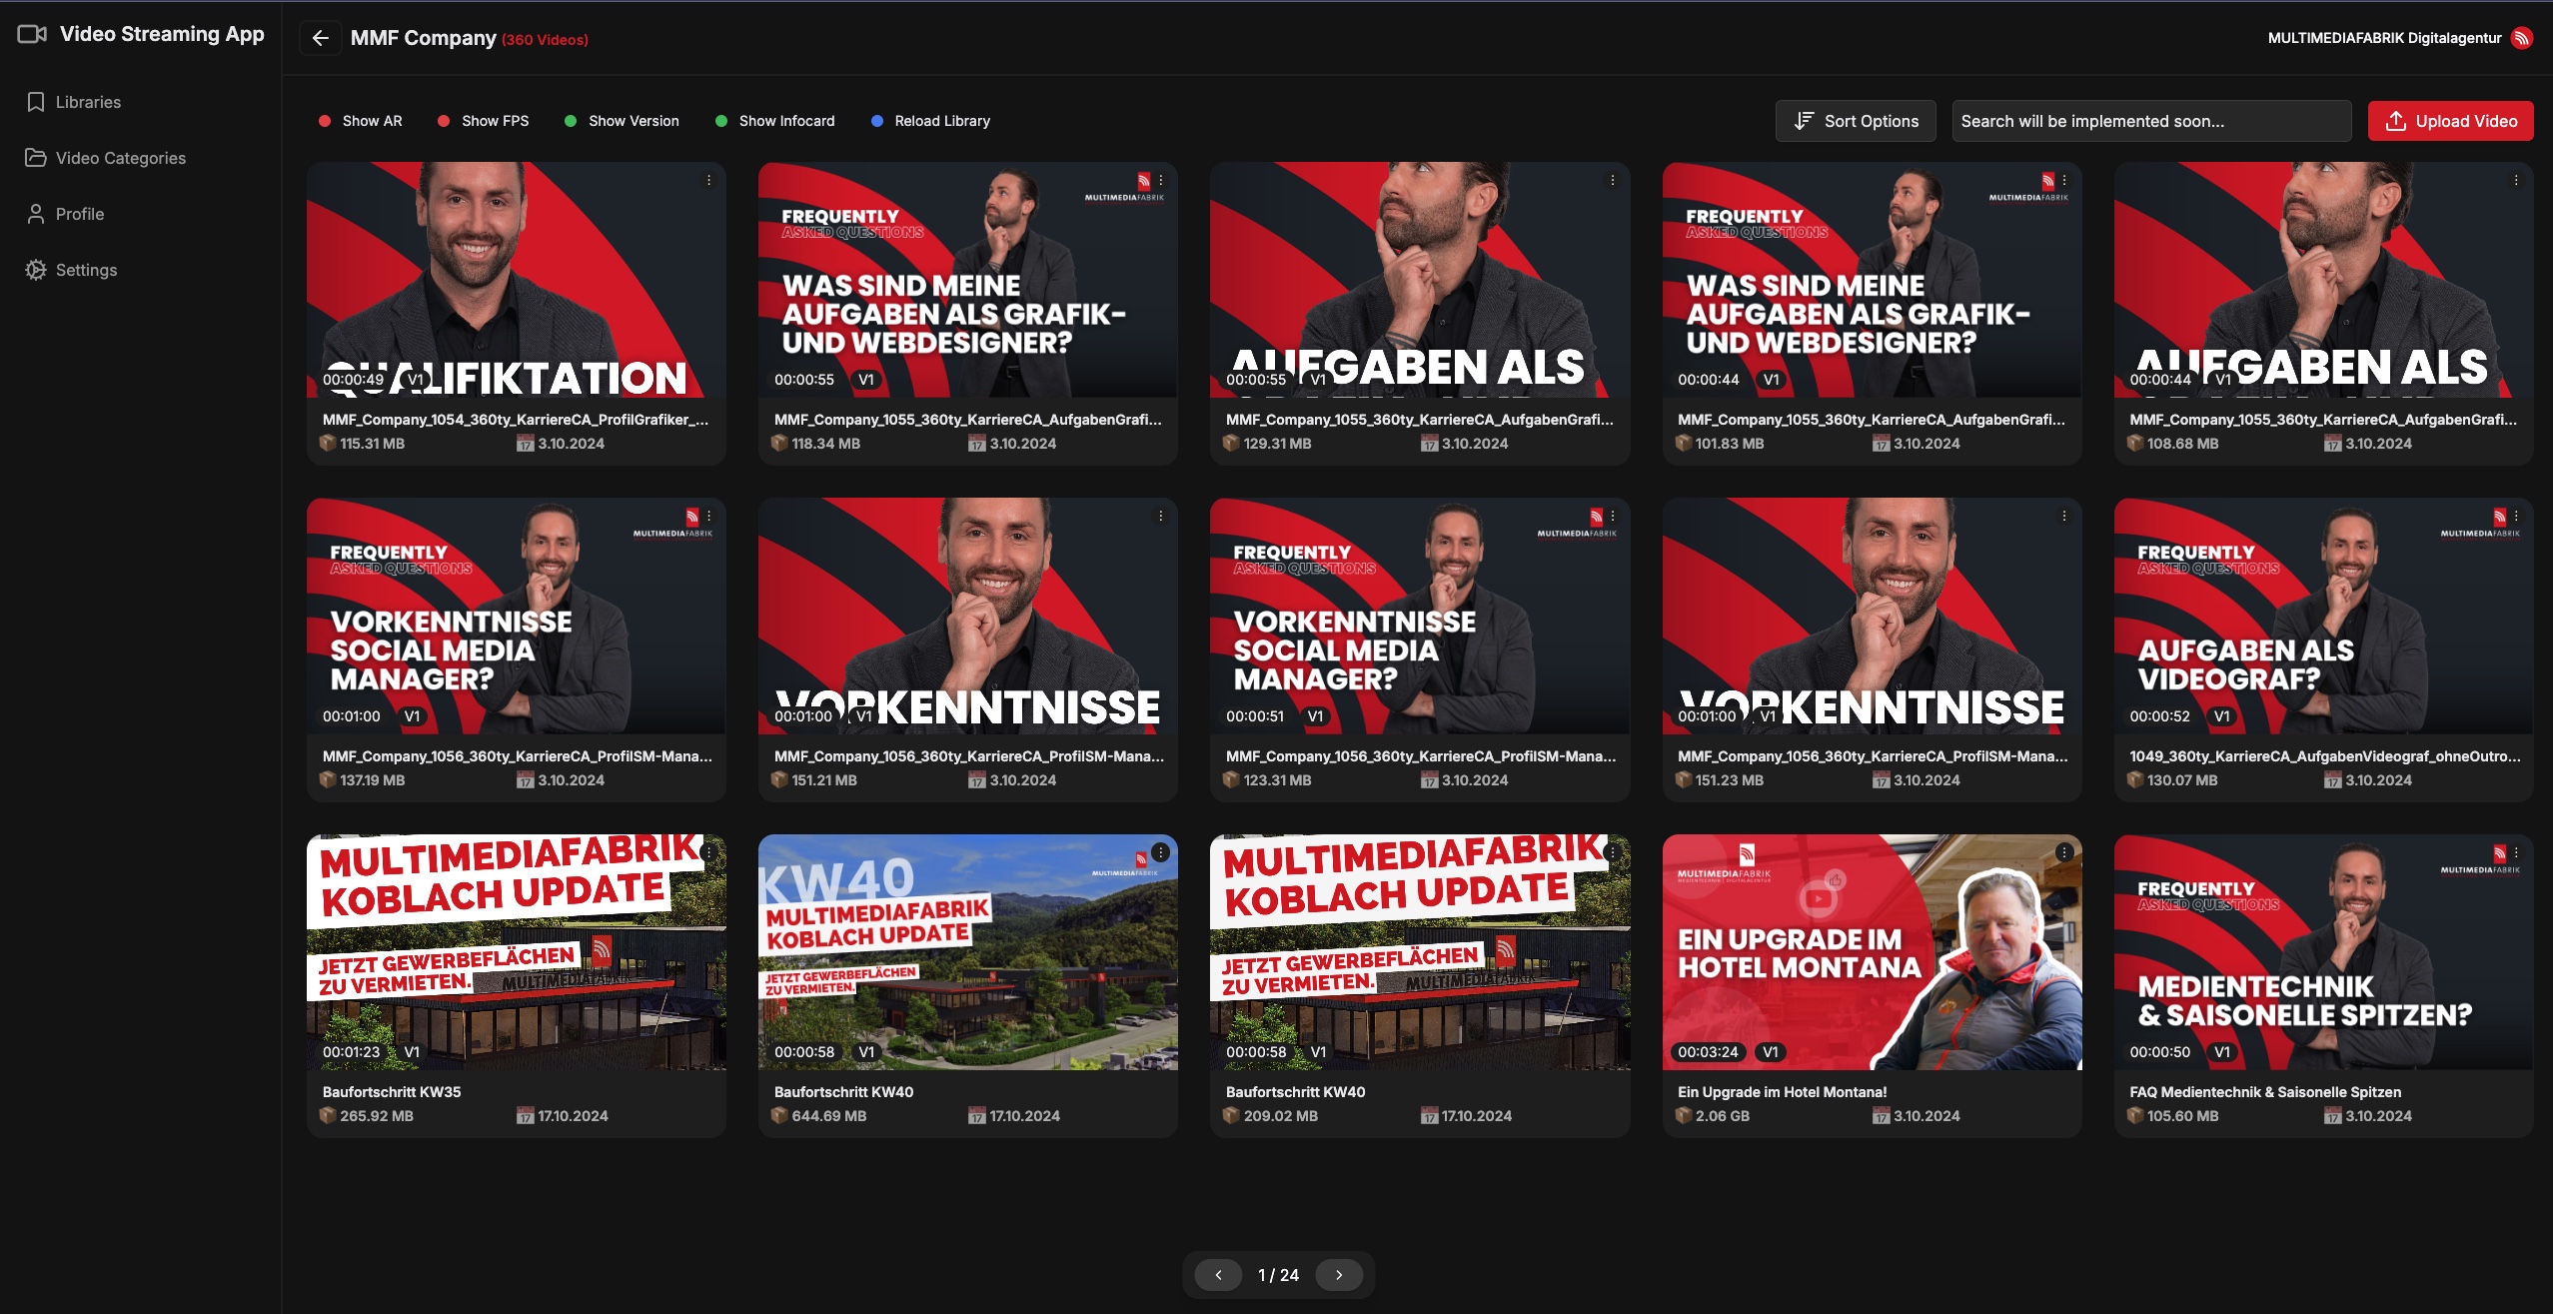
Task: Open three-dot menu on Hotel Montana card
Action: (2064, 852)
